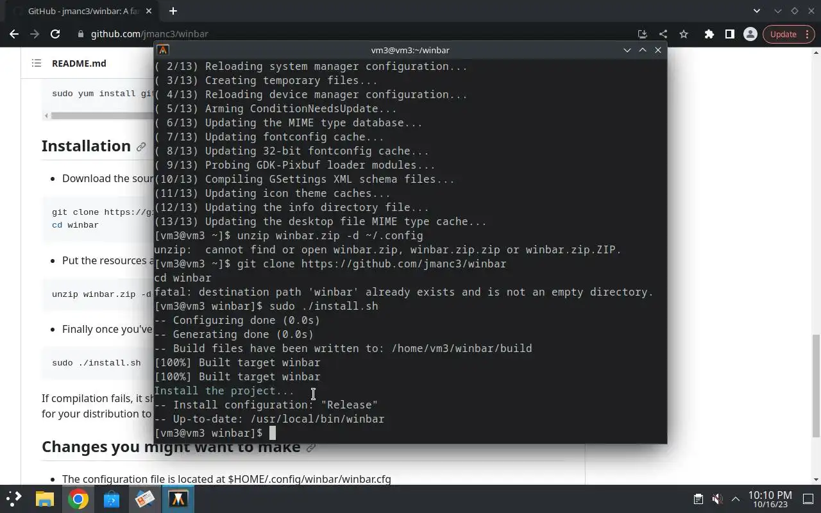
Task: Open the application launcher on taskbar
Action: (14, 499)
